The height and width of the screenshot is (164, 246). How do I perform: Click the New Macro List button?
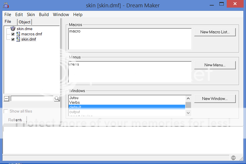tap(215, 32)
